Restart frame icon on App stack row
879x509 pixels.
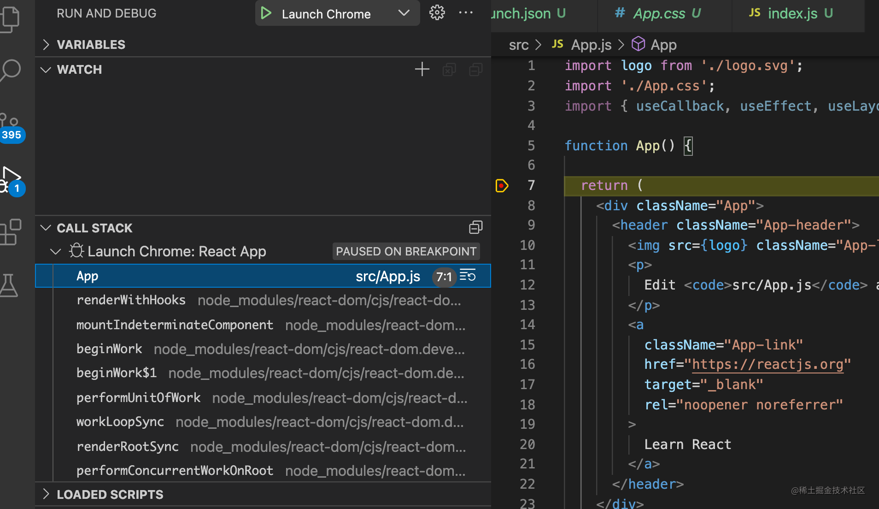click(468, 276)
